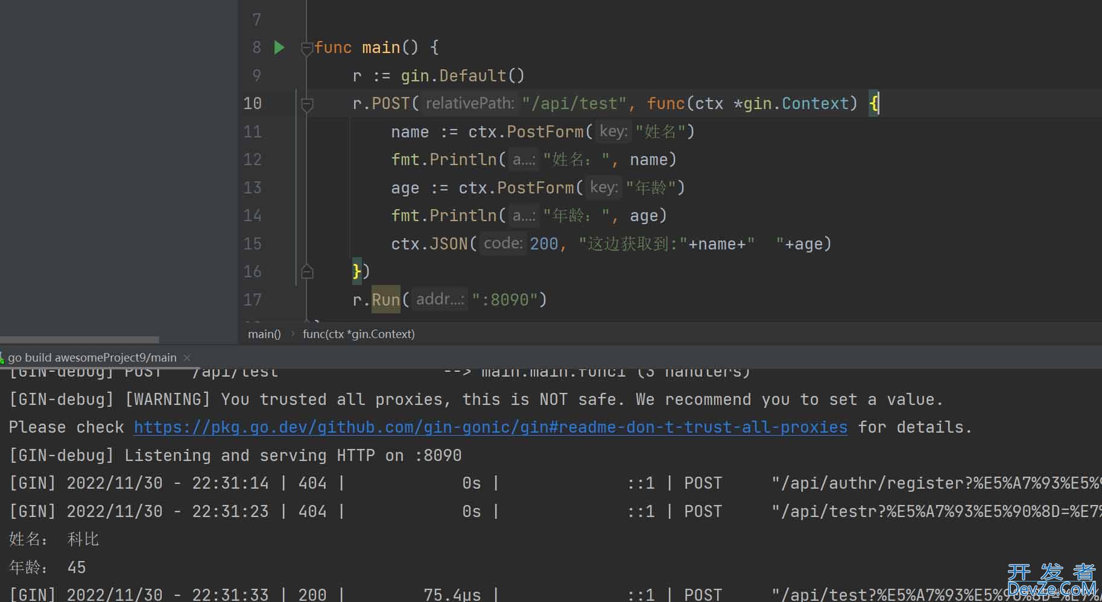
Task: Collapse the r.POST closure fold on line 10
Action: click(306, 104)
